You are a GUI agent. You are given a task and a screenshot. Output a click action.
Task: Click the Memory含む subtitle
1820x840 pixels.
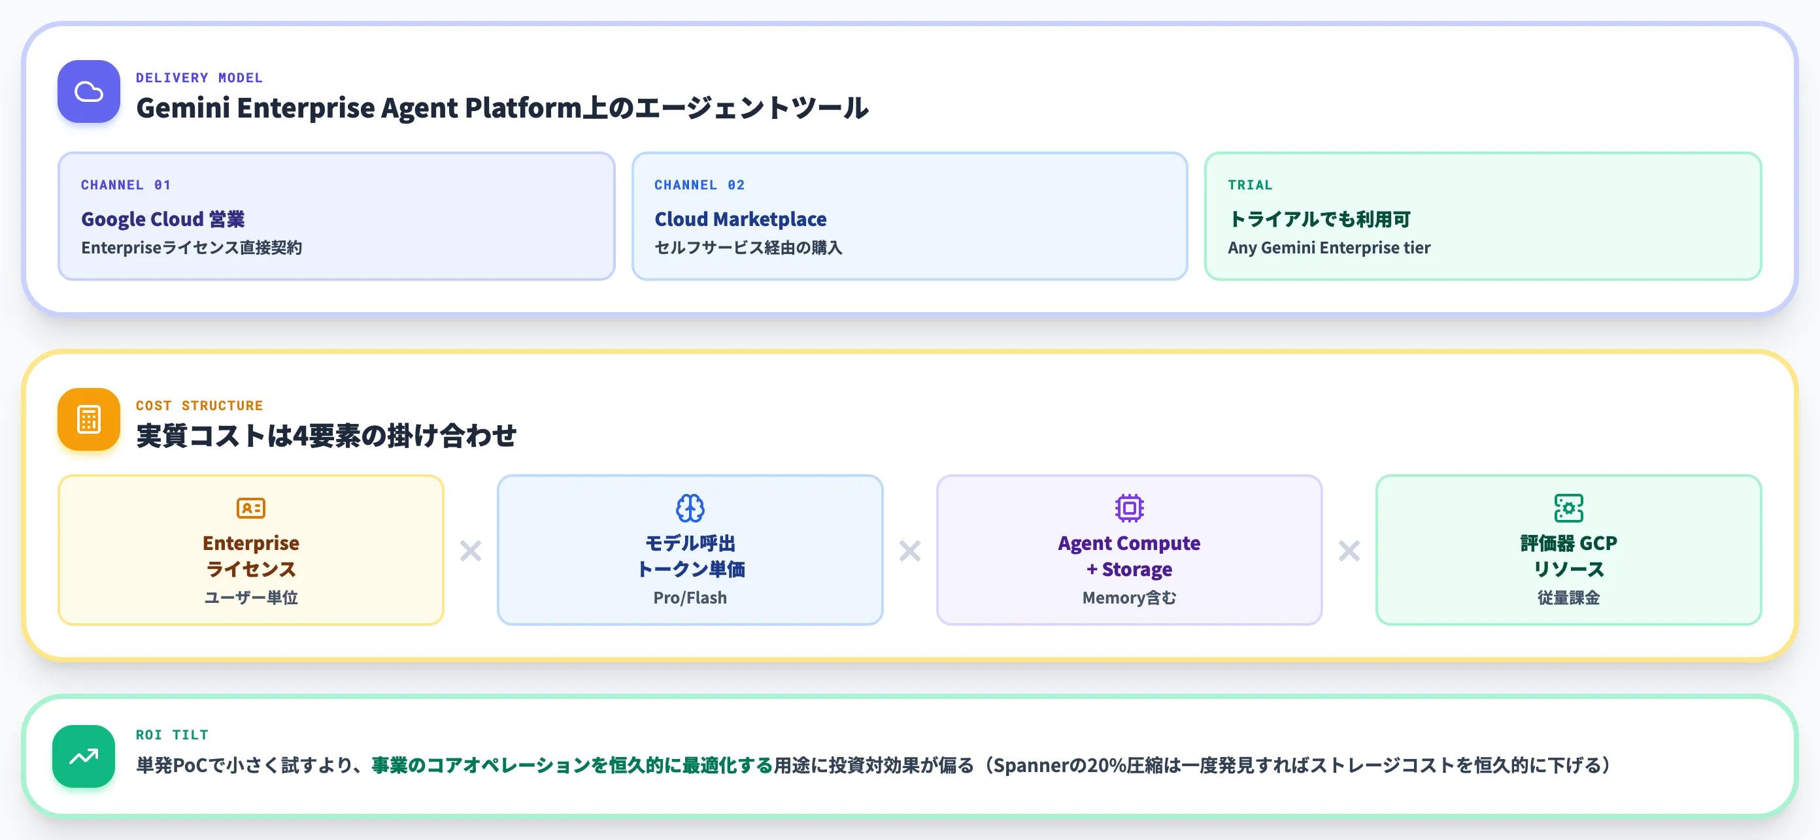1129,598
